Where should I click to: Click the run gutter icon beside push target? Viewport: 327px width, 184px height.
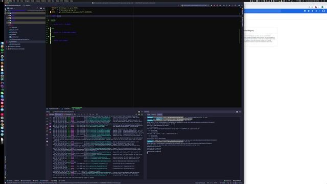coord(49,36)
